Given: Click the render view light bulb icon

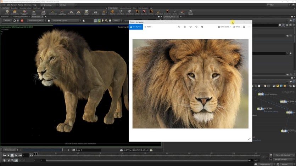Looking at the screenshot, I should click(103, 21).
